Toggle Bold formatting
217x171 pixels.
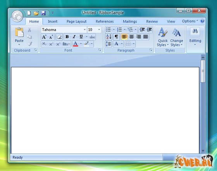67,37
